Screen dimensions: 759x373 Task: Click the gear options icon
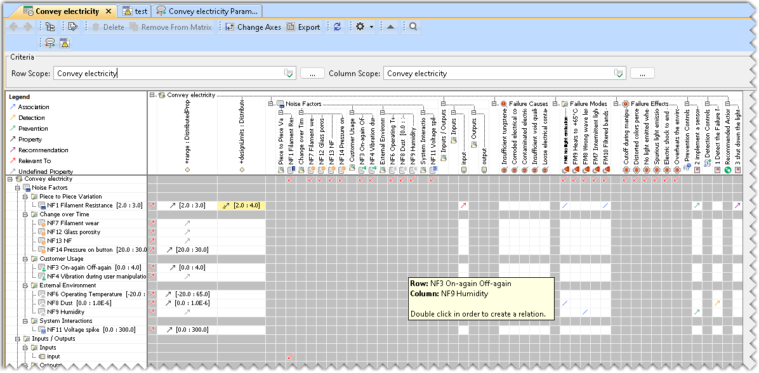point(360,27)
